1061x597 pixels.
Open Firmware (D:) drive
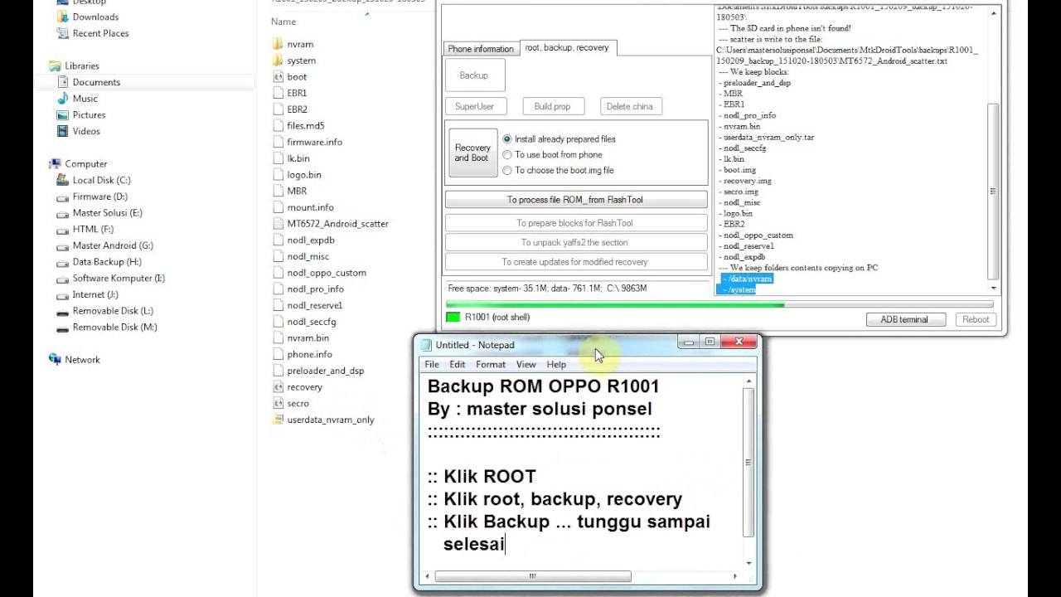pyautogui.click(x=92, y=197)
